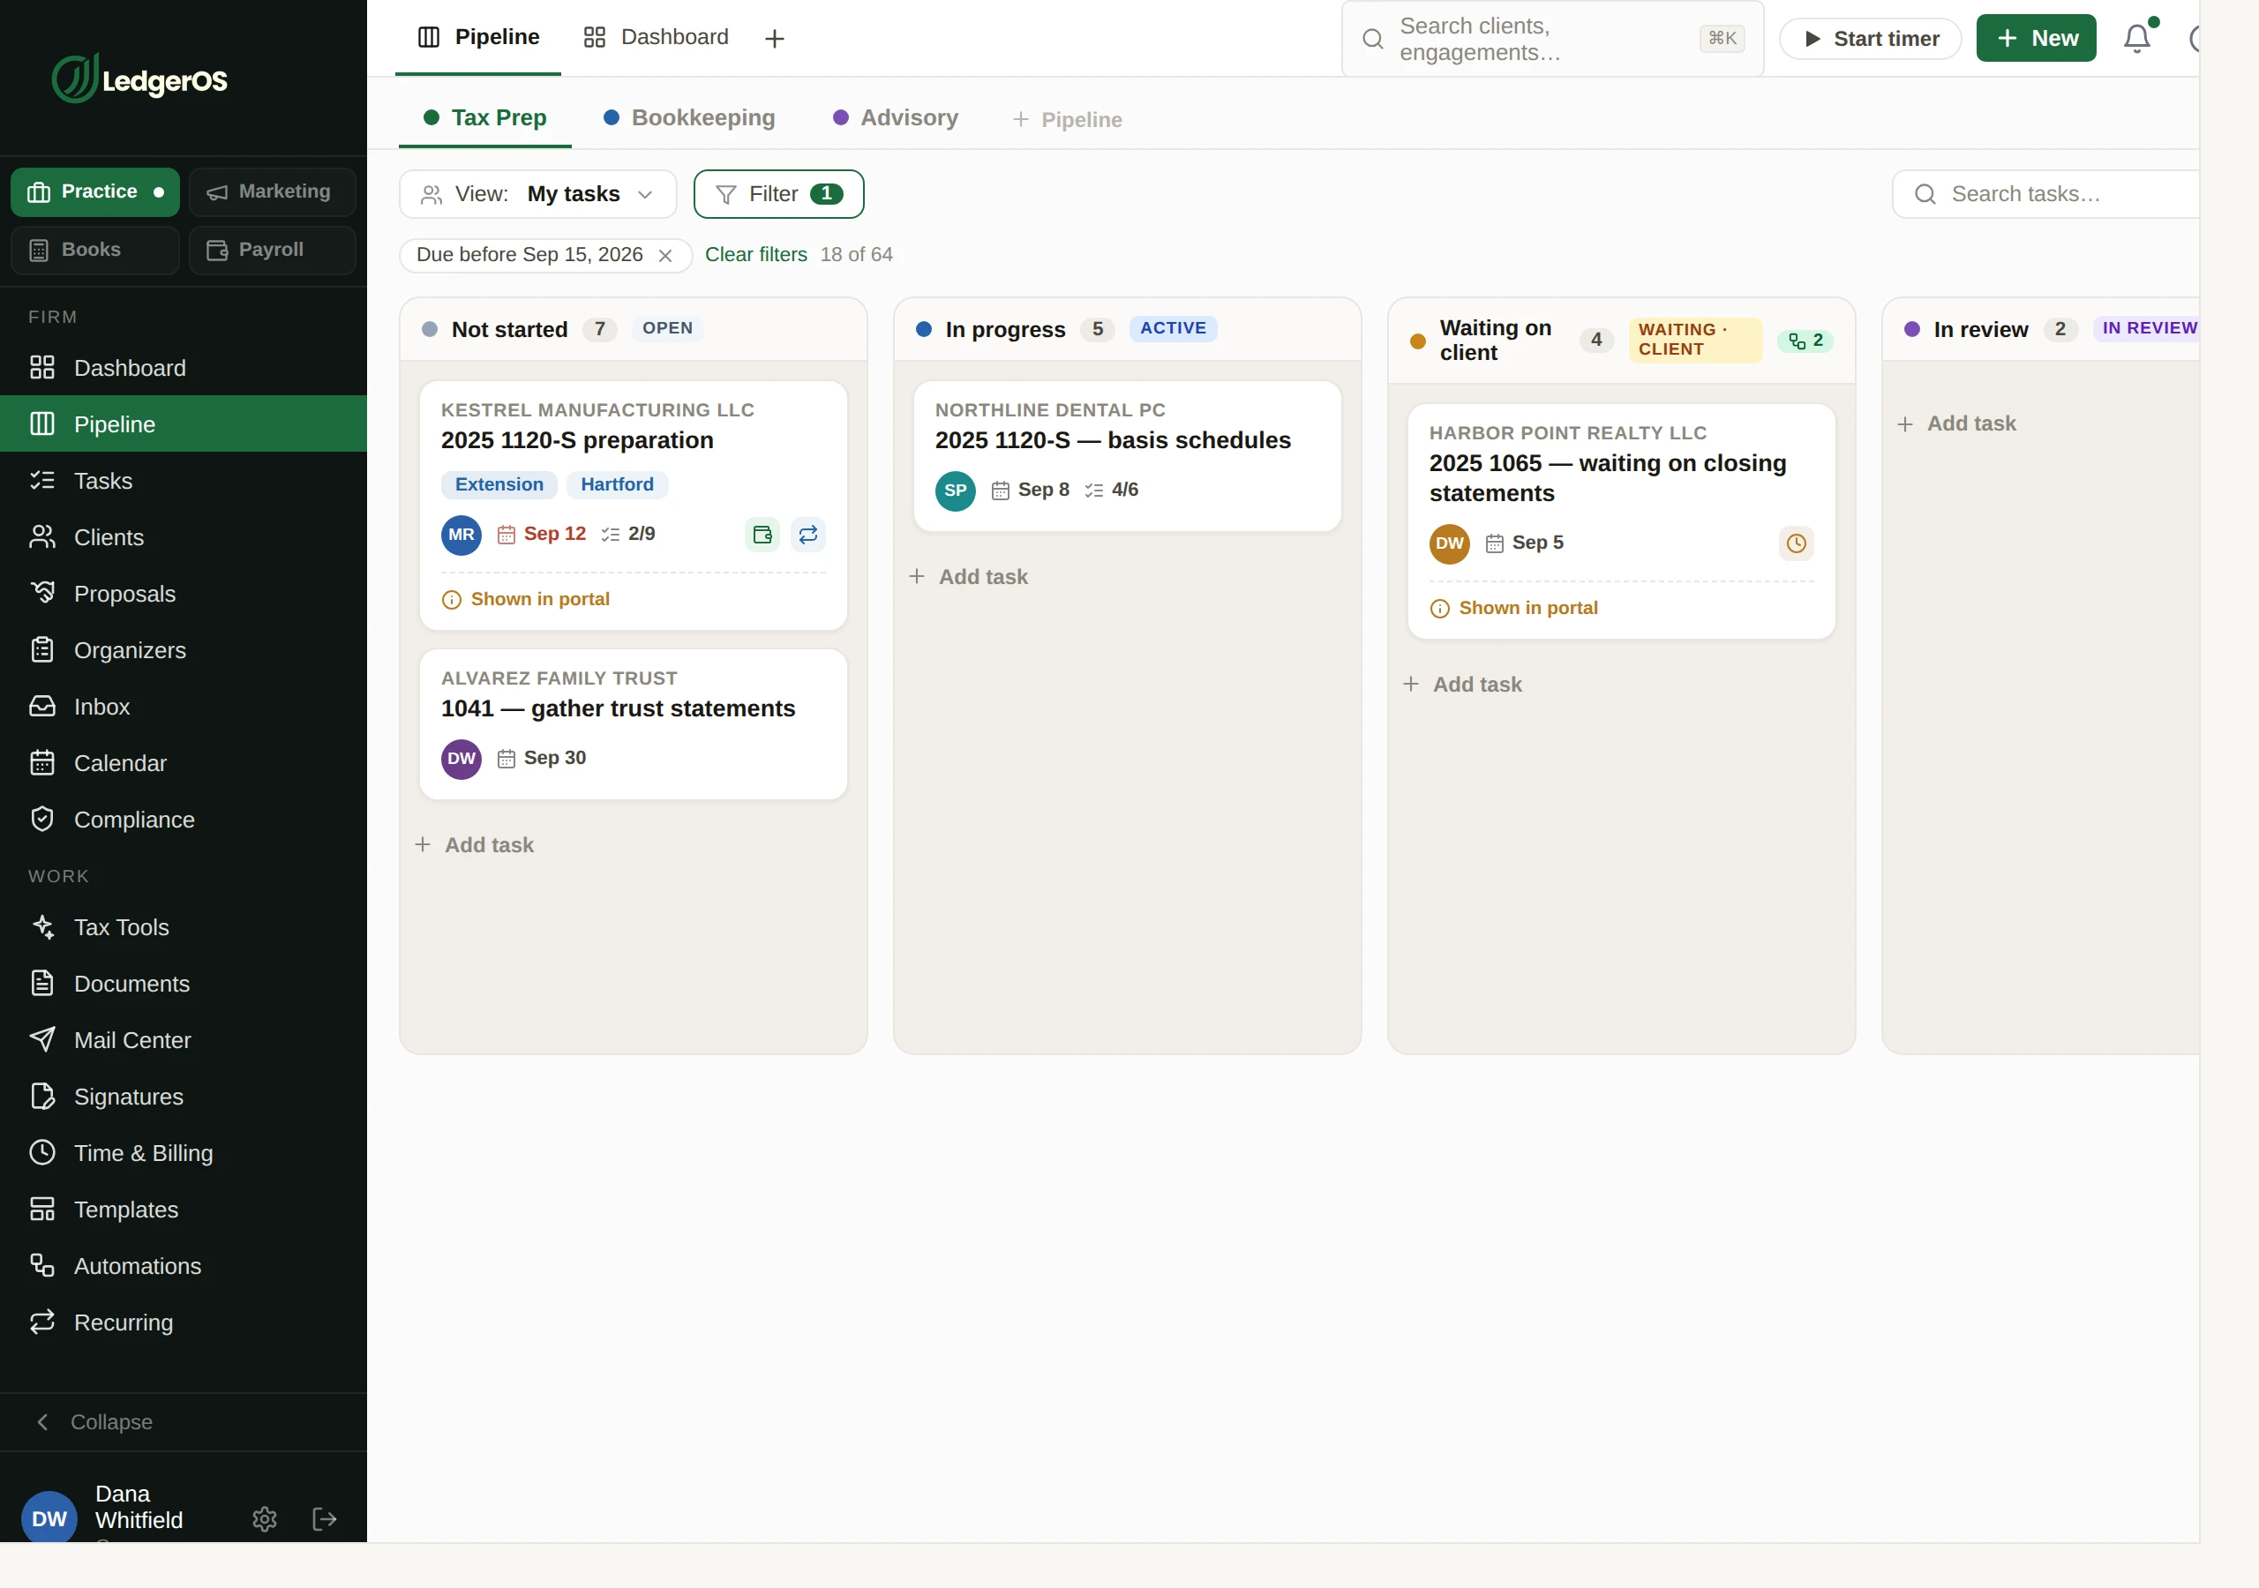Click the linked count badge showing 2
This screenshot has height=1588, width=2259.
coord(1805,341)
